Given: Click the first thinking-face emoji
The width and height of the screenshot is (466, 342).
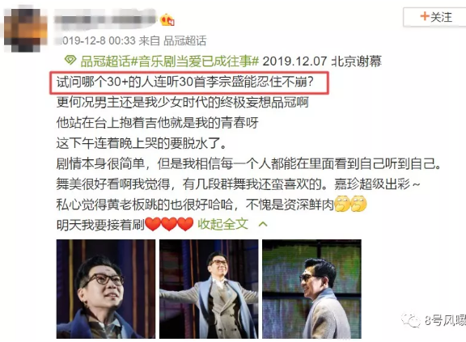Looking at the screenshot, I should (x=342, y=204).
